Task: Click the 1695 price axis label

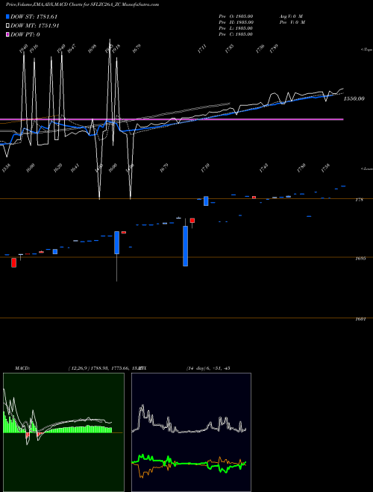Action: [x=360, y=259]
